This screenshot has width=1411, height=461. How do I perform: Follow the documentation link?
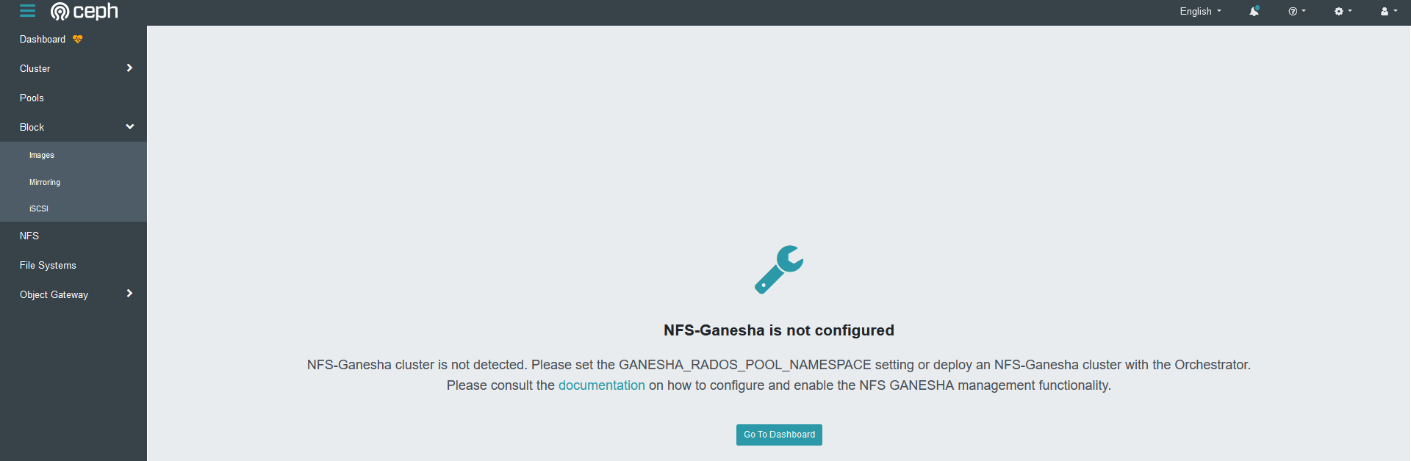(x=601, y=385)
